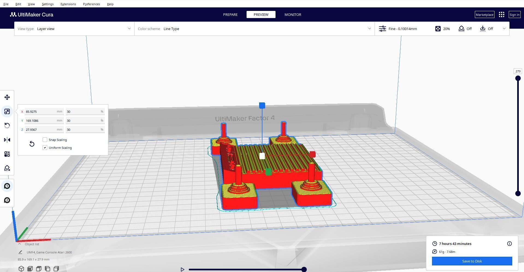
Task: Click the material usage spool icon
Action: (434, 252)
